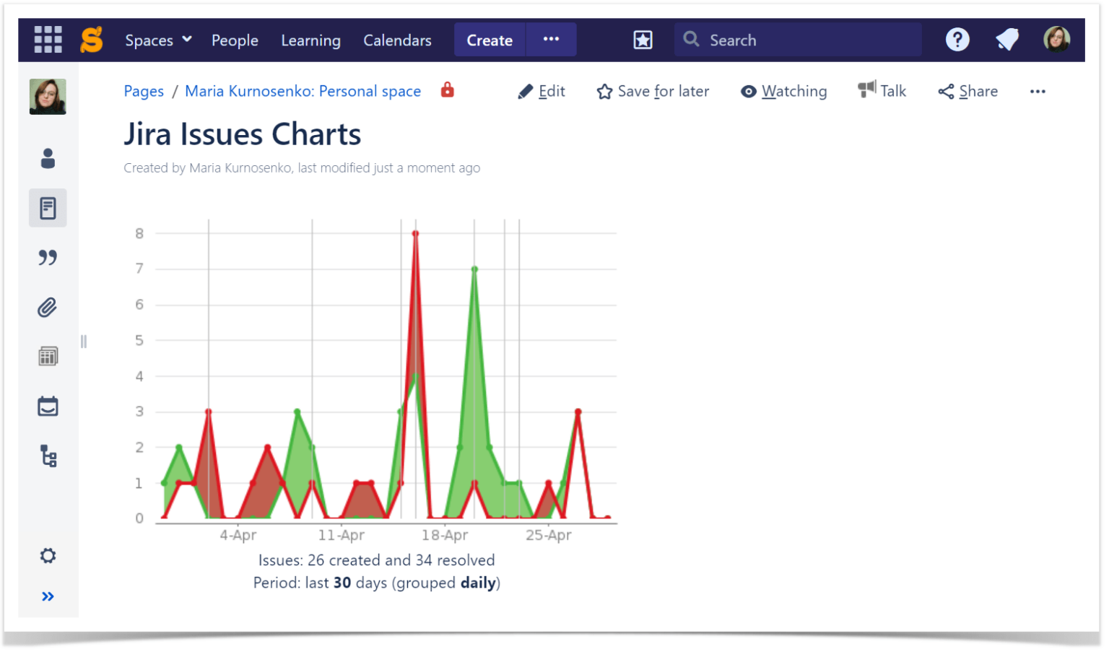Click the help question mark icon
Image resolution: width=1109 pixels, height=652 pixels.
point(957,40)
